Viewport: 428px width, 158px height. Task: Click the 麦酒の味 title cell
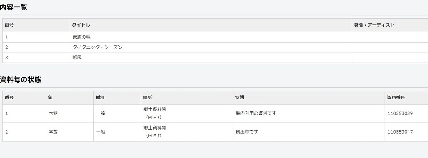tap(211, 37)
